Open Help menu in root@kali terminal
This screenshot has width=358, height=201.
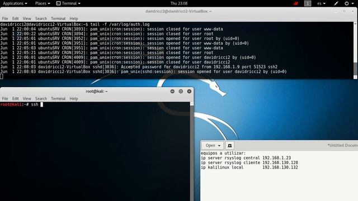point(74,98)
